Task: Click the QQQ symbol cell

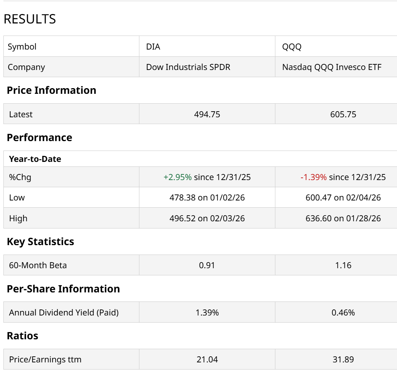Action: pos(292,47)
